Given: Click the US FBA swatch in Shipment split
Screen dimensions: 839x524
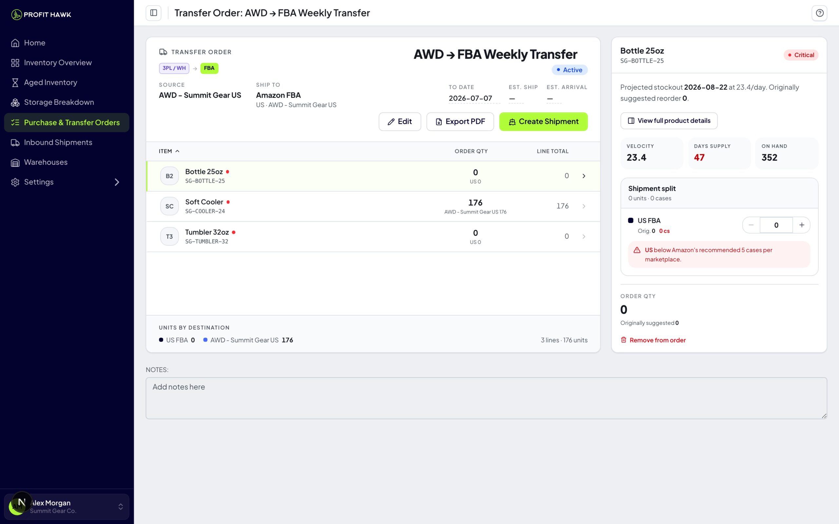Looking at the screenshot, I should [631, 220].
